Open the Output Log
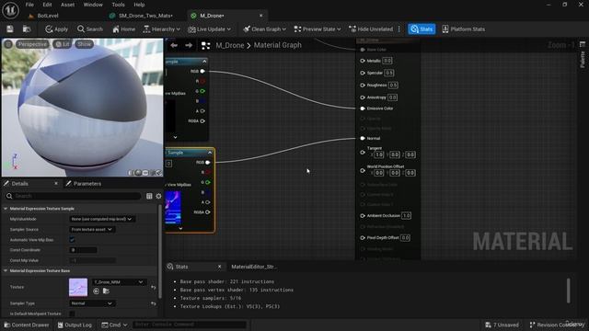The image size is (589, 331). [75, 325]
